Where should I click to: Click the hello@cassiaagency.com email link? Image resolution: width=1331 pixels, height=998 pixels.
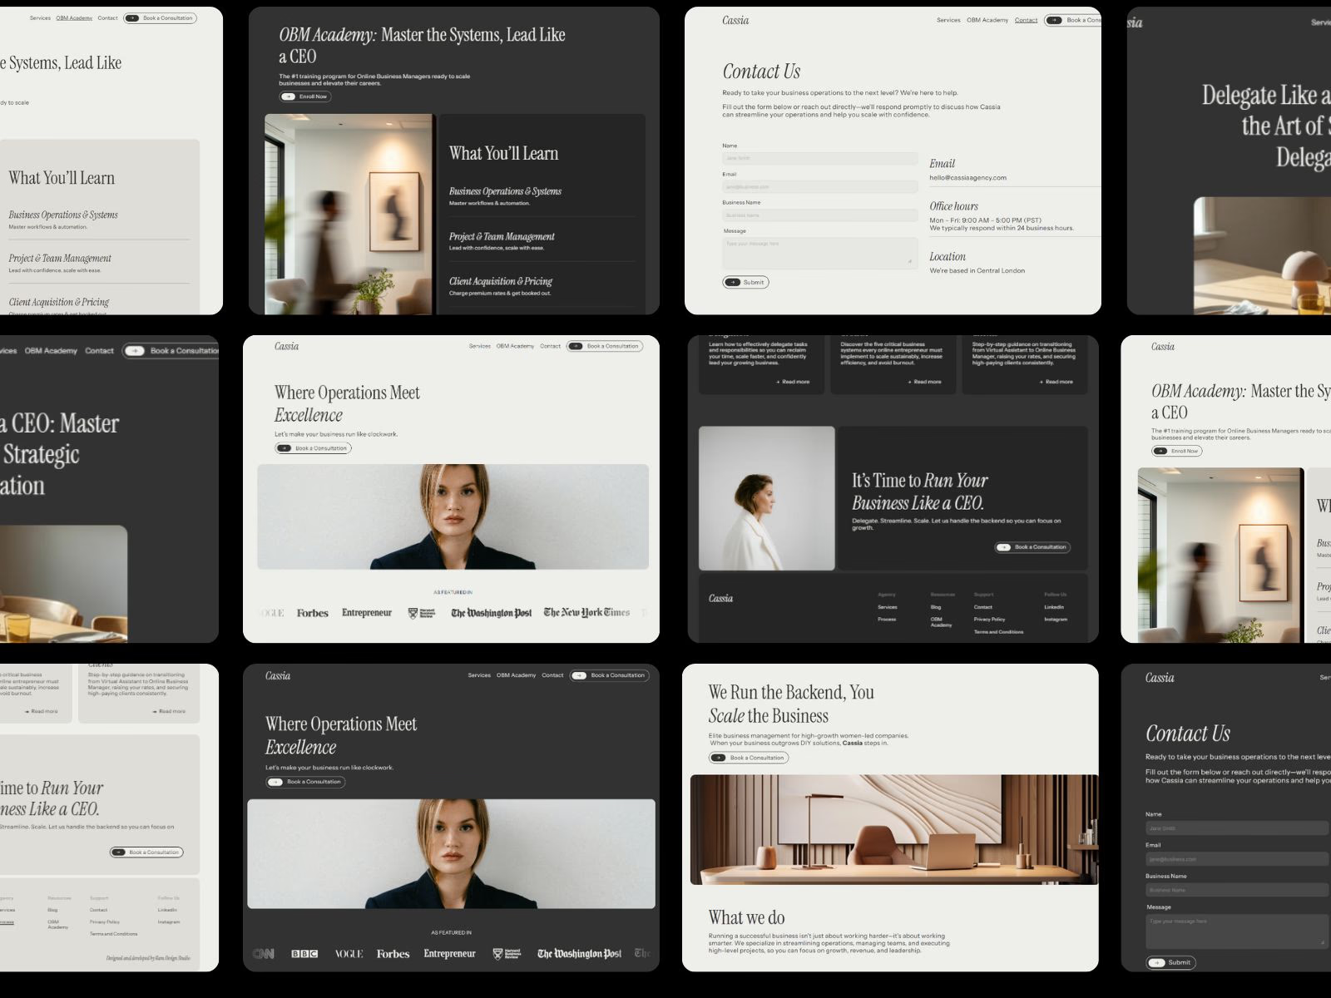(x=967, y=177)
